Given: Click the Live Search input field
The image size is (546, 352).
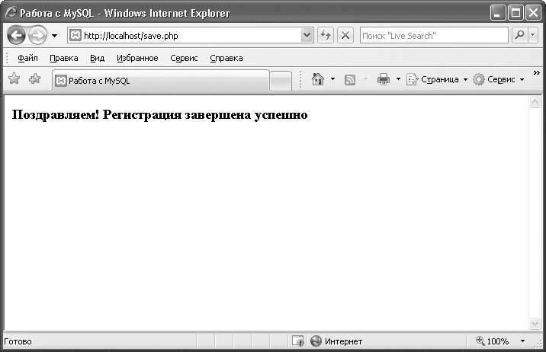Looking at the screenshot, I should [x=432, y=35].
